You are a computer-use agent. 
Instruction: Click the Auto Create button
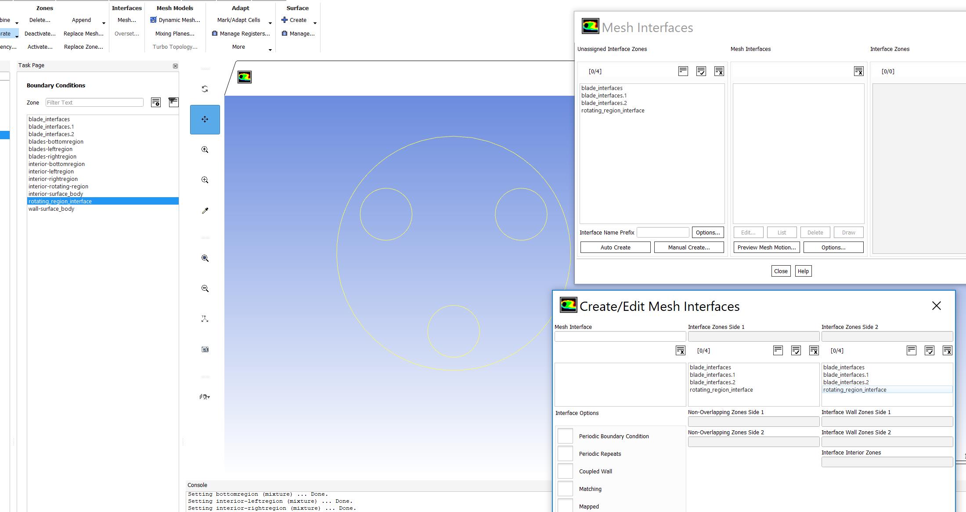pyautogui.click(x=615, y=247)
